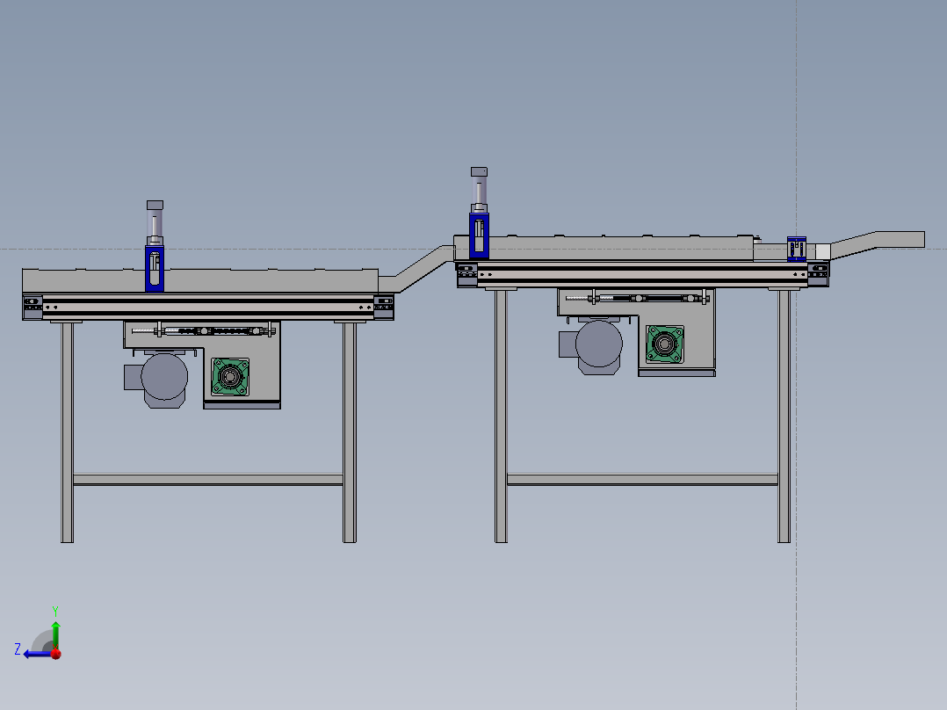947x710 pixels.
Task: Select the small blue block at the right conveyor's end
Action: [797, 249]
